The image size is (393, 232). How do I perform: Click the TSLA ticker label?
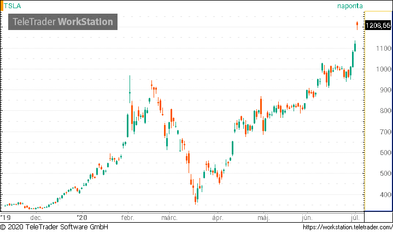point(12,6)
